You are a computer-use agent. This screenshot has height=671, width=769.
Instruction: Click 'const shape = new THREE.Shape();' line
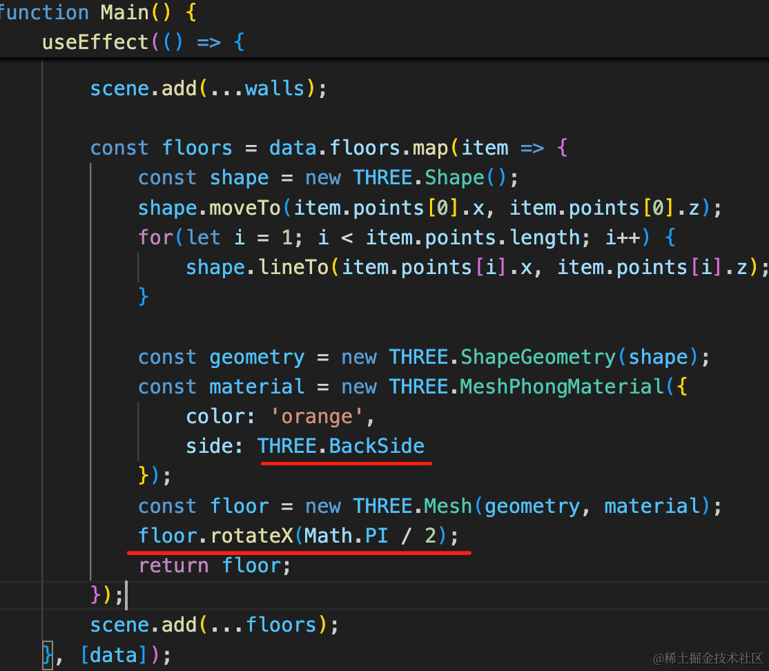click(328, 177)
